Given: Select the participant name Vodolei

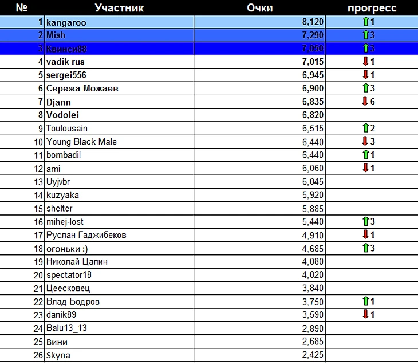Looking at the screenshot, I should 62,115.
